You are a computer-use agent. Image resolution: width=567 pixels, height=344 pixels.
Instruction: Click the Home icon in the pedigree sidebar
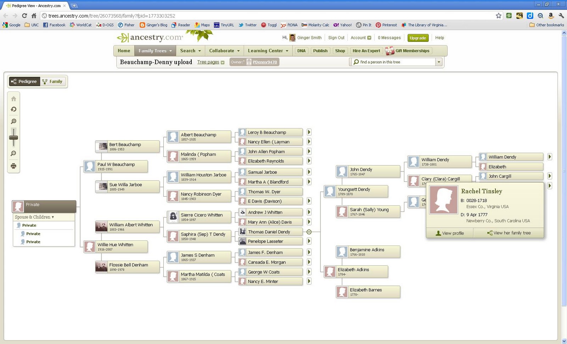(13, 99)
